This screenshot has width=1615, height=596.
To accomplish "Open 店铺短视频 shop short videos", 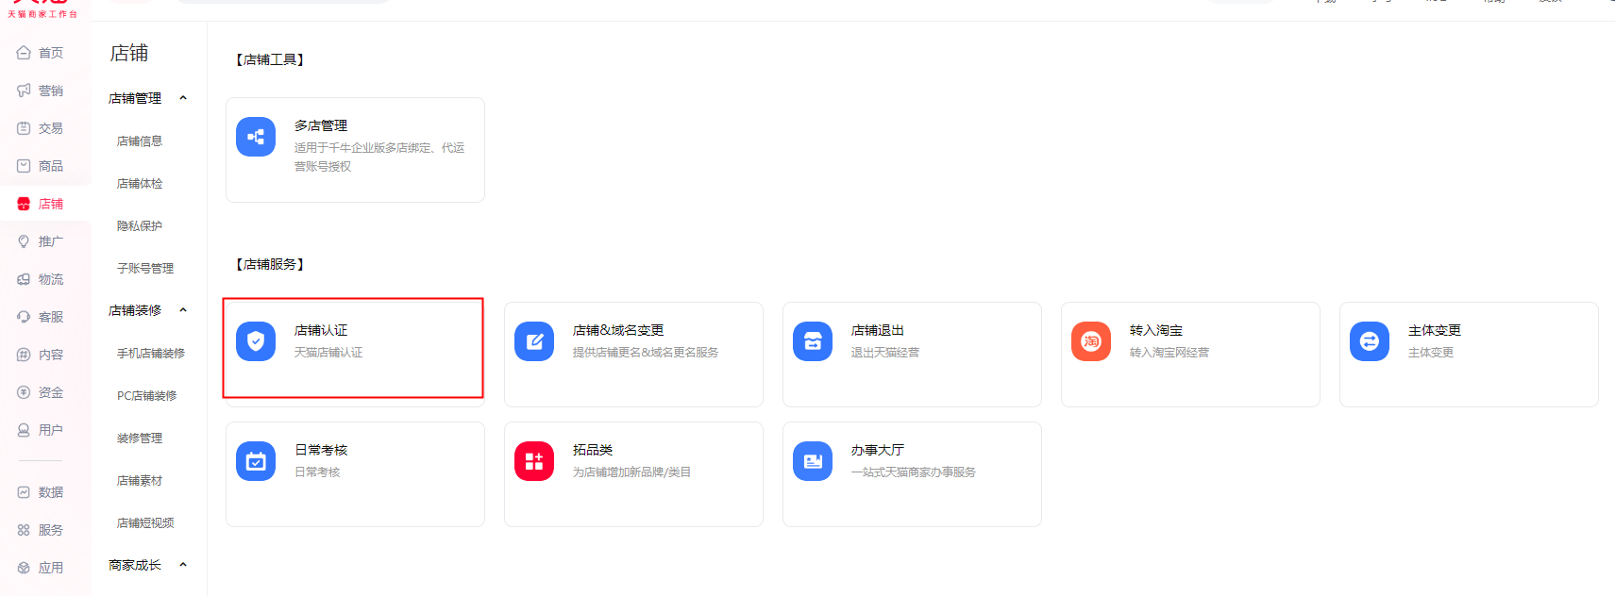I will pos(145,523).
